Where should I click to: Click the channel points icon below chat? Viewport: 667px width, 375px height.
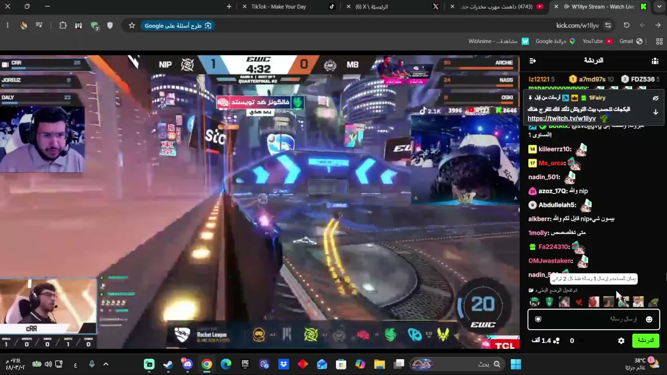tap(557, 341)
